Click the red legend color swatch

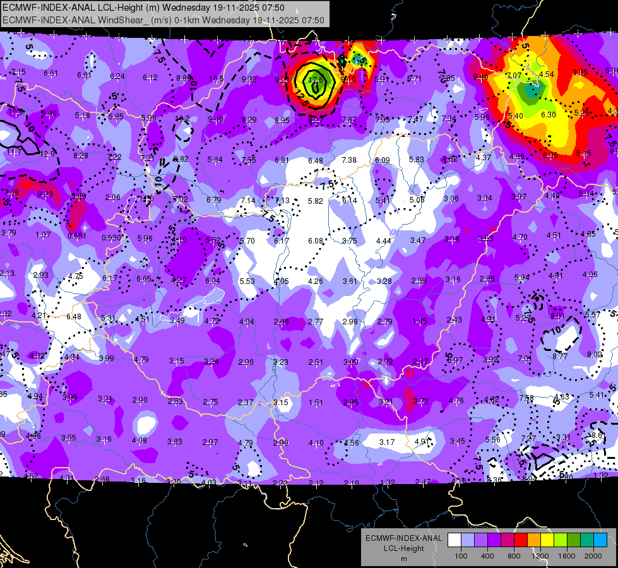(x=521, y=540)
